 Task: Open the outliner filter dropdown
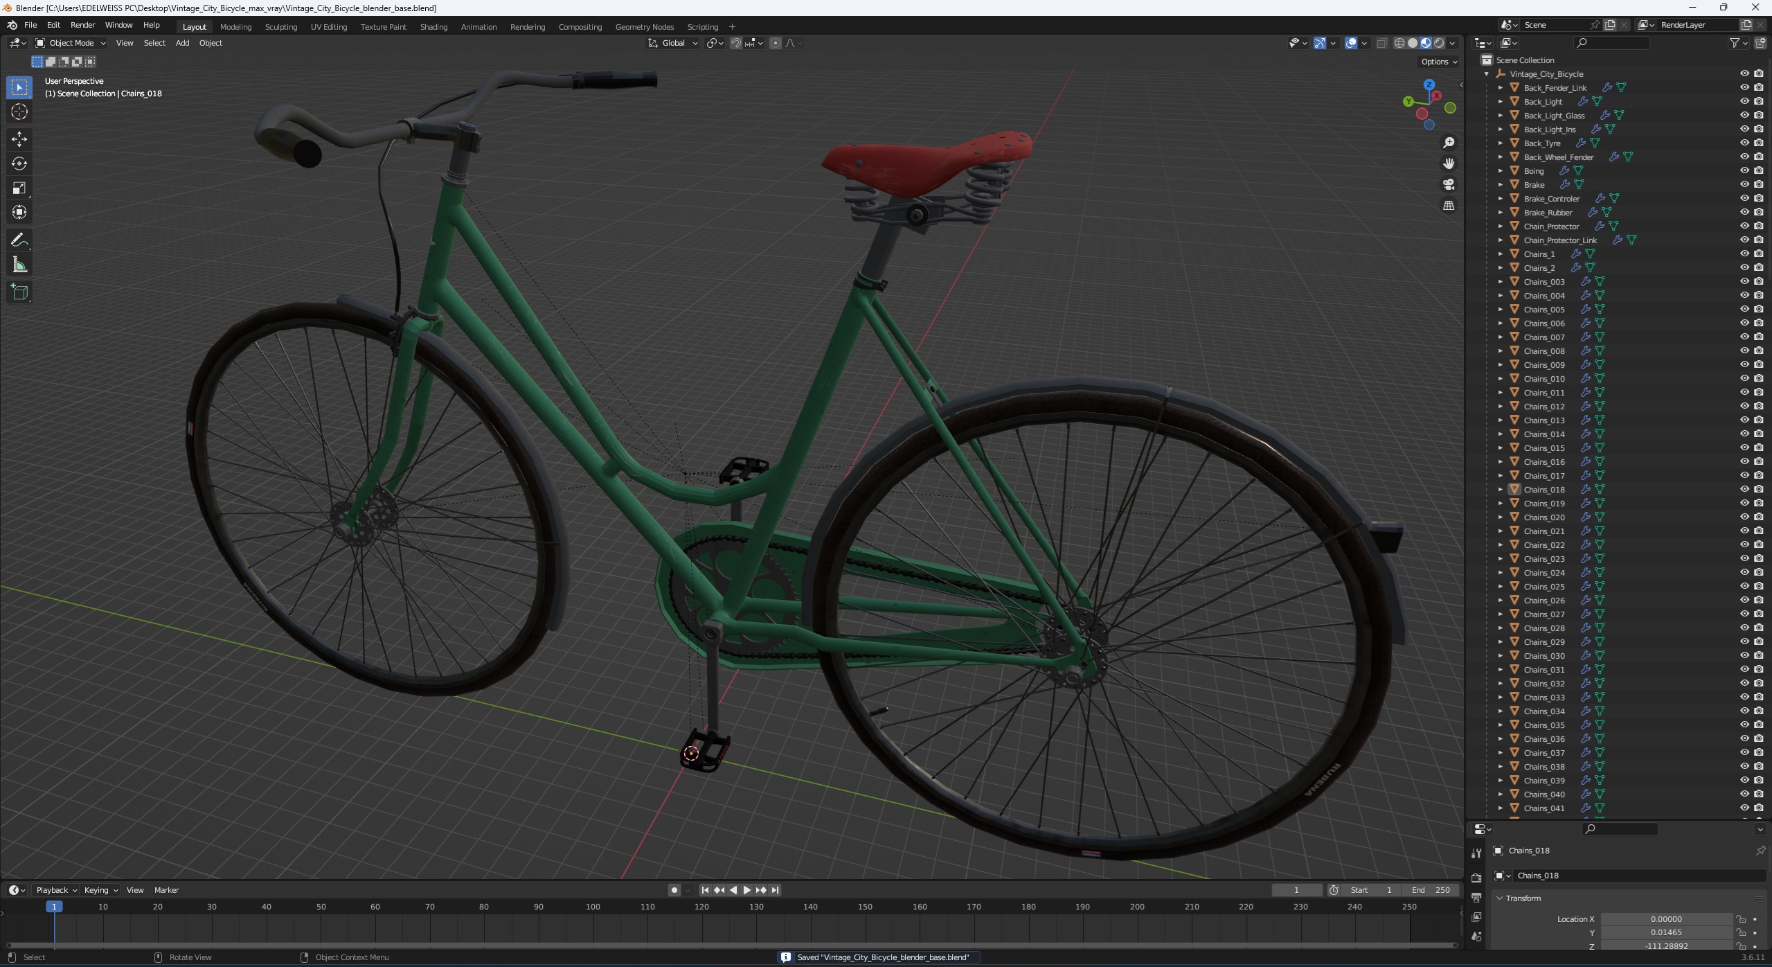point(1737,43)
